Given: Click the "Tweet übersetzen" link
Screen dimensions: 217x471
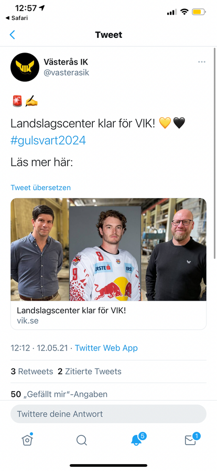Looking at the screenshot, I should point(41,188).
